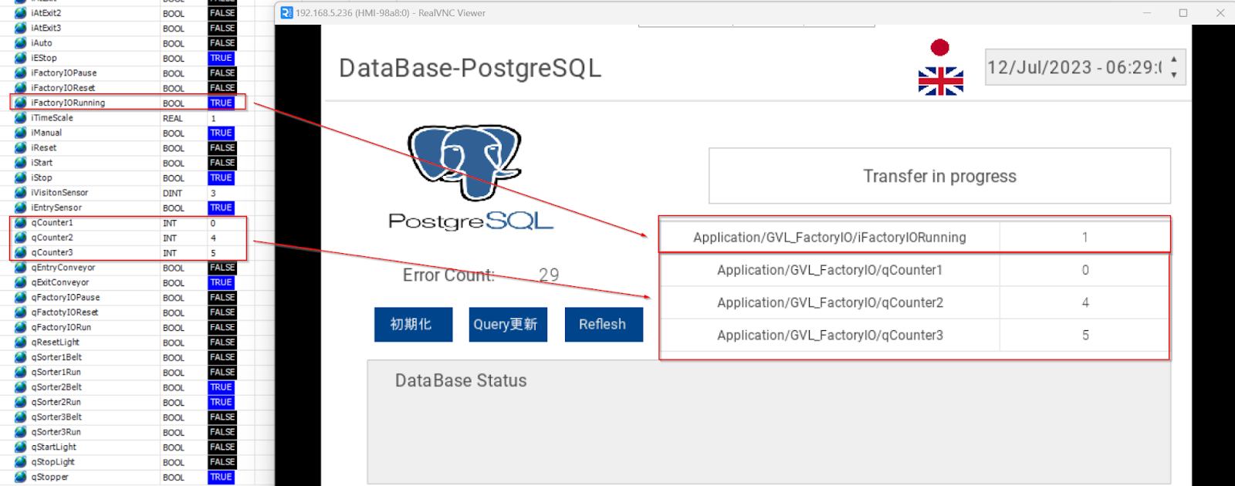Select the iVisitonSensor DINT type cell
Screen dimensions: 1235x486
pos(173,193)
